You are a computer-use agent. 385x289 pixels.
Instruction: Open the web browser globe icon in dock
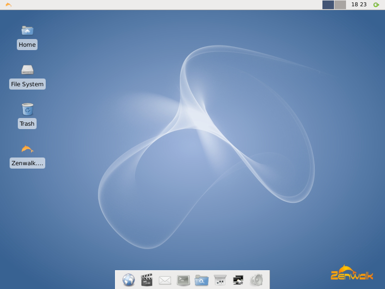[128, 280]
